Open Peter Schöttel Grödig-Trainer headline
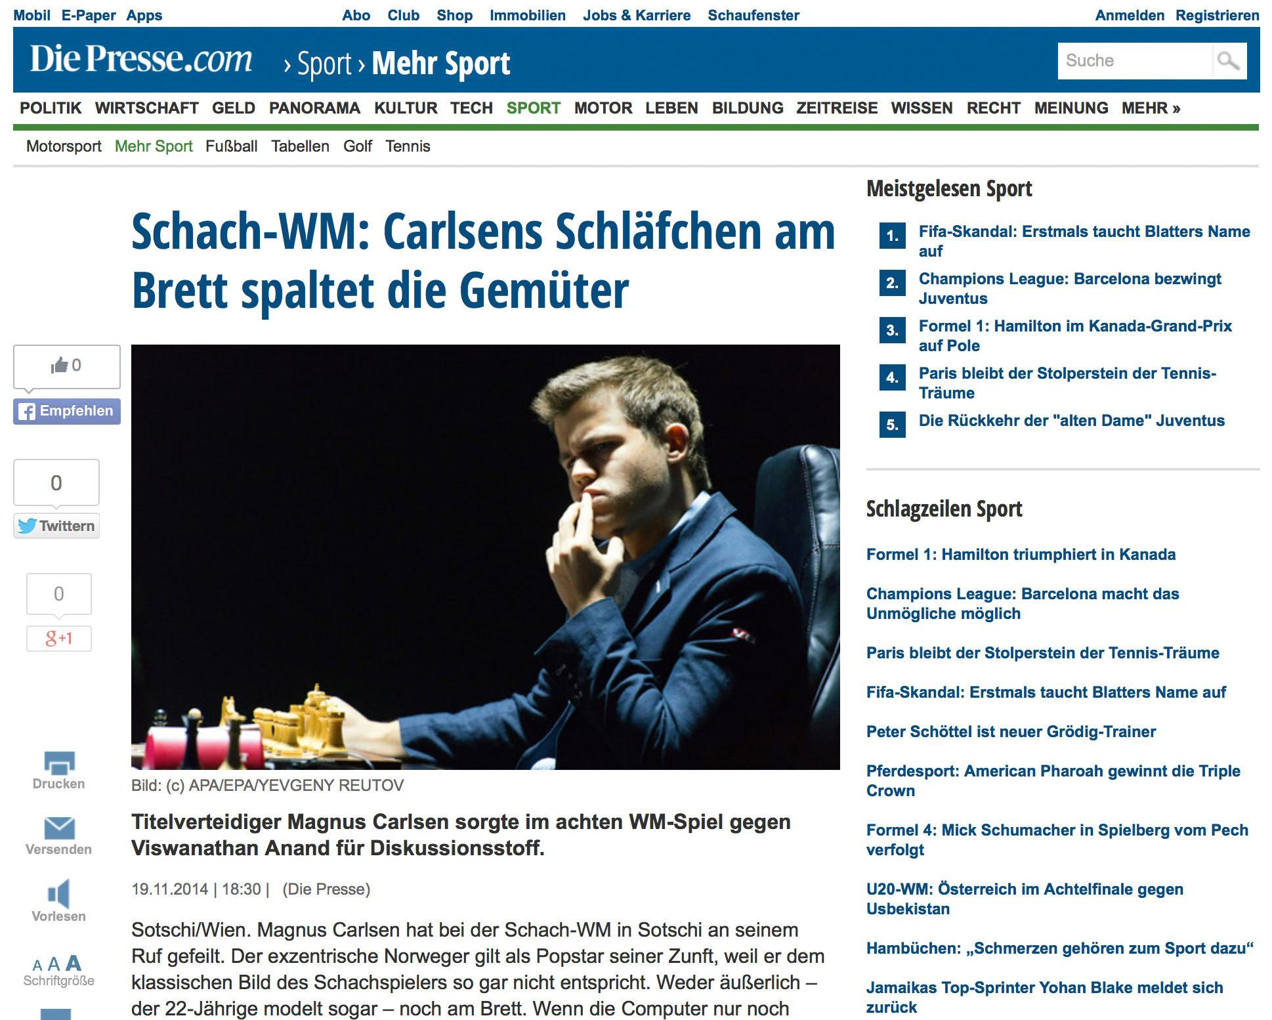 click(1011, 731)
